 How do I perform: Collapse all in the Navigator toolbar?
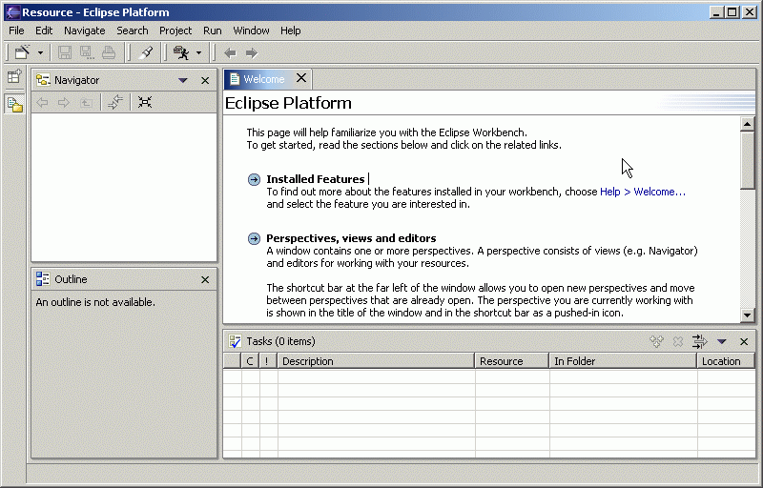pos(145,102)
